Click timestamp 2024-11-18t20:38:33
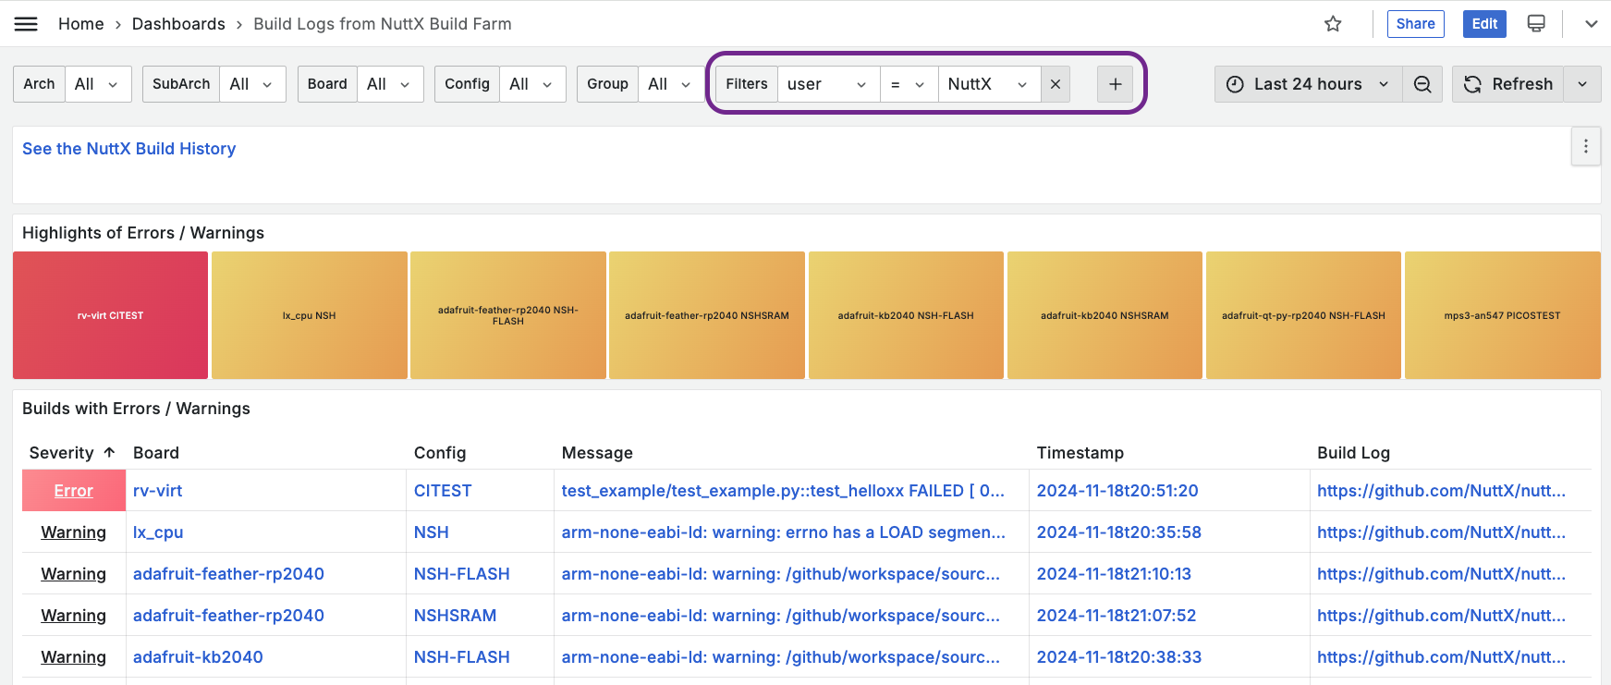1611x685 pixels. [x=1119, y=657]
